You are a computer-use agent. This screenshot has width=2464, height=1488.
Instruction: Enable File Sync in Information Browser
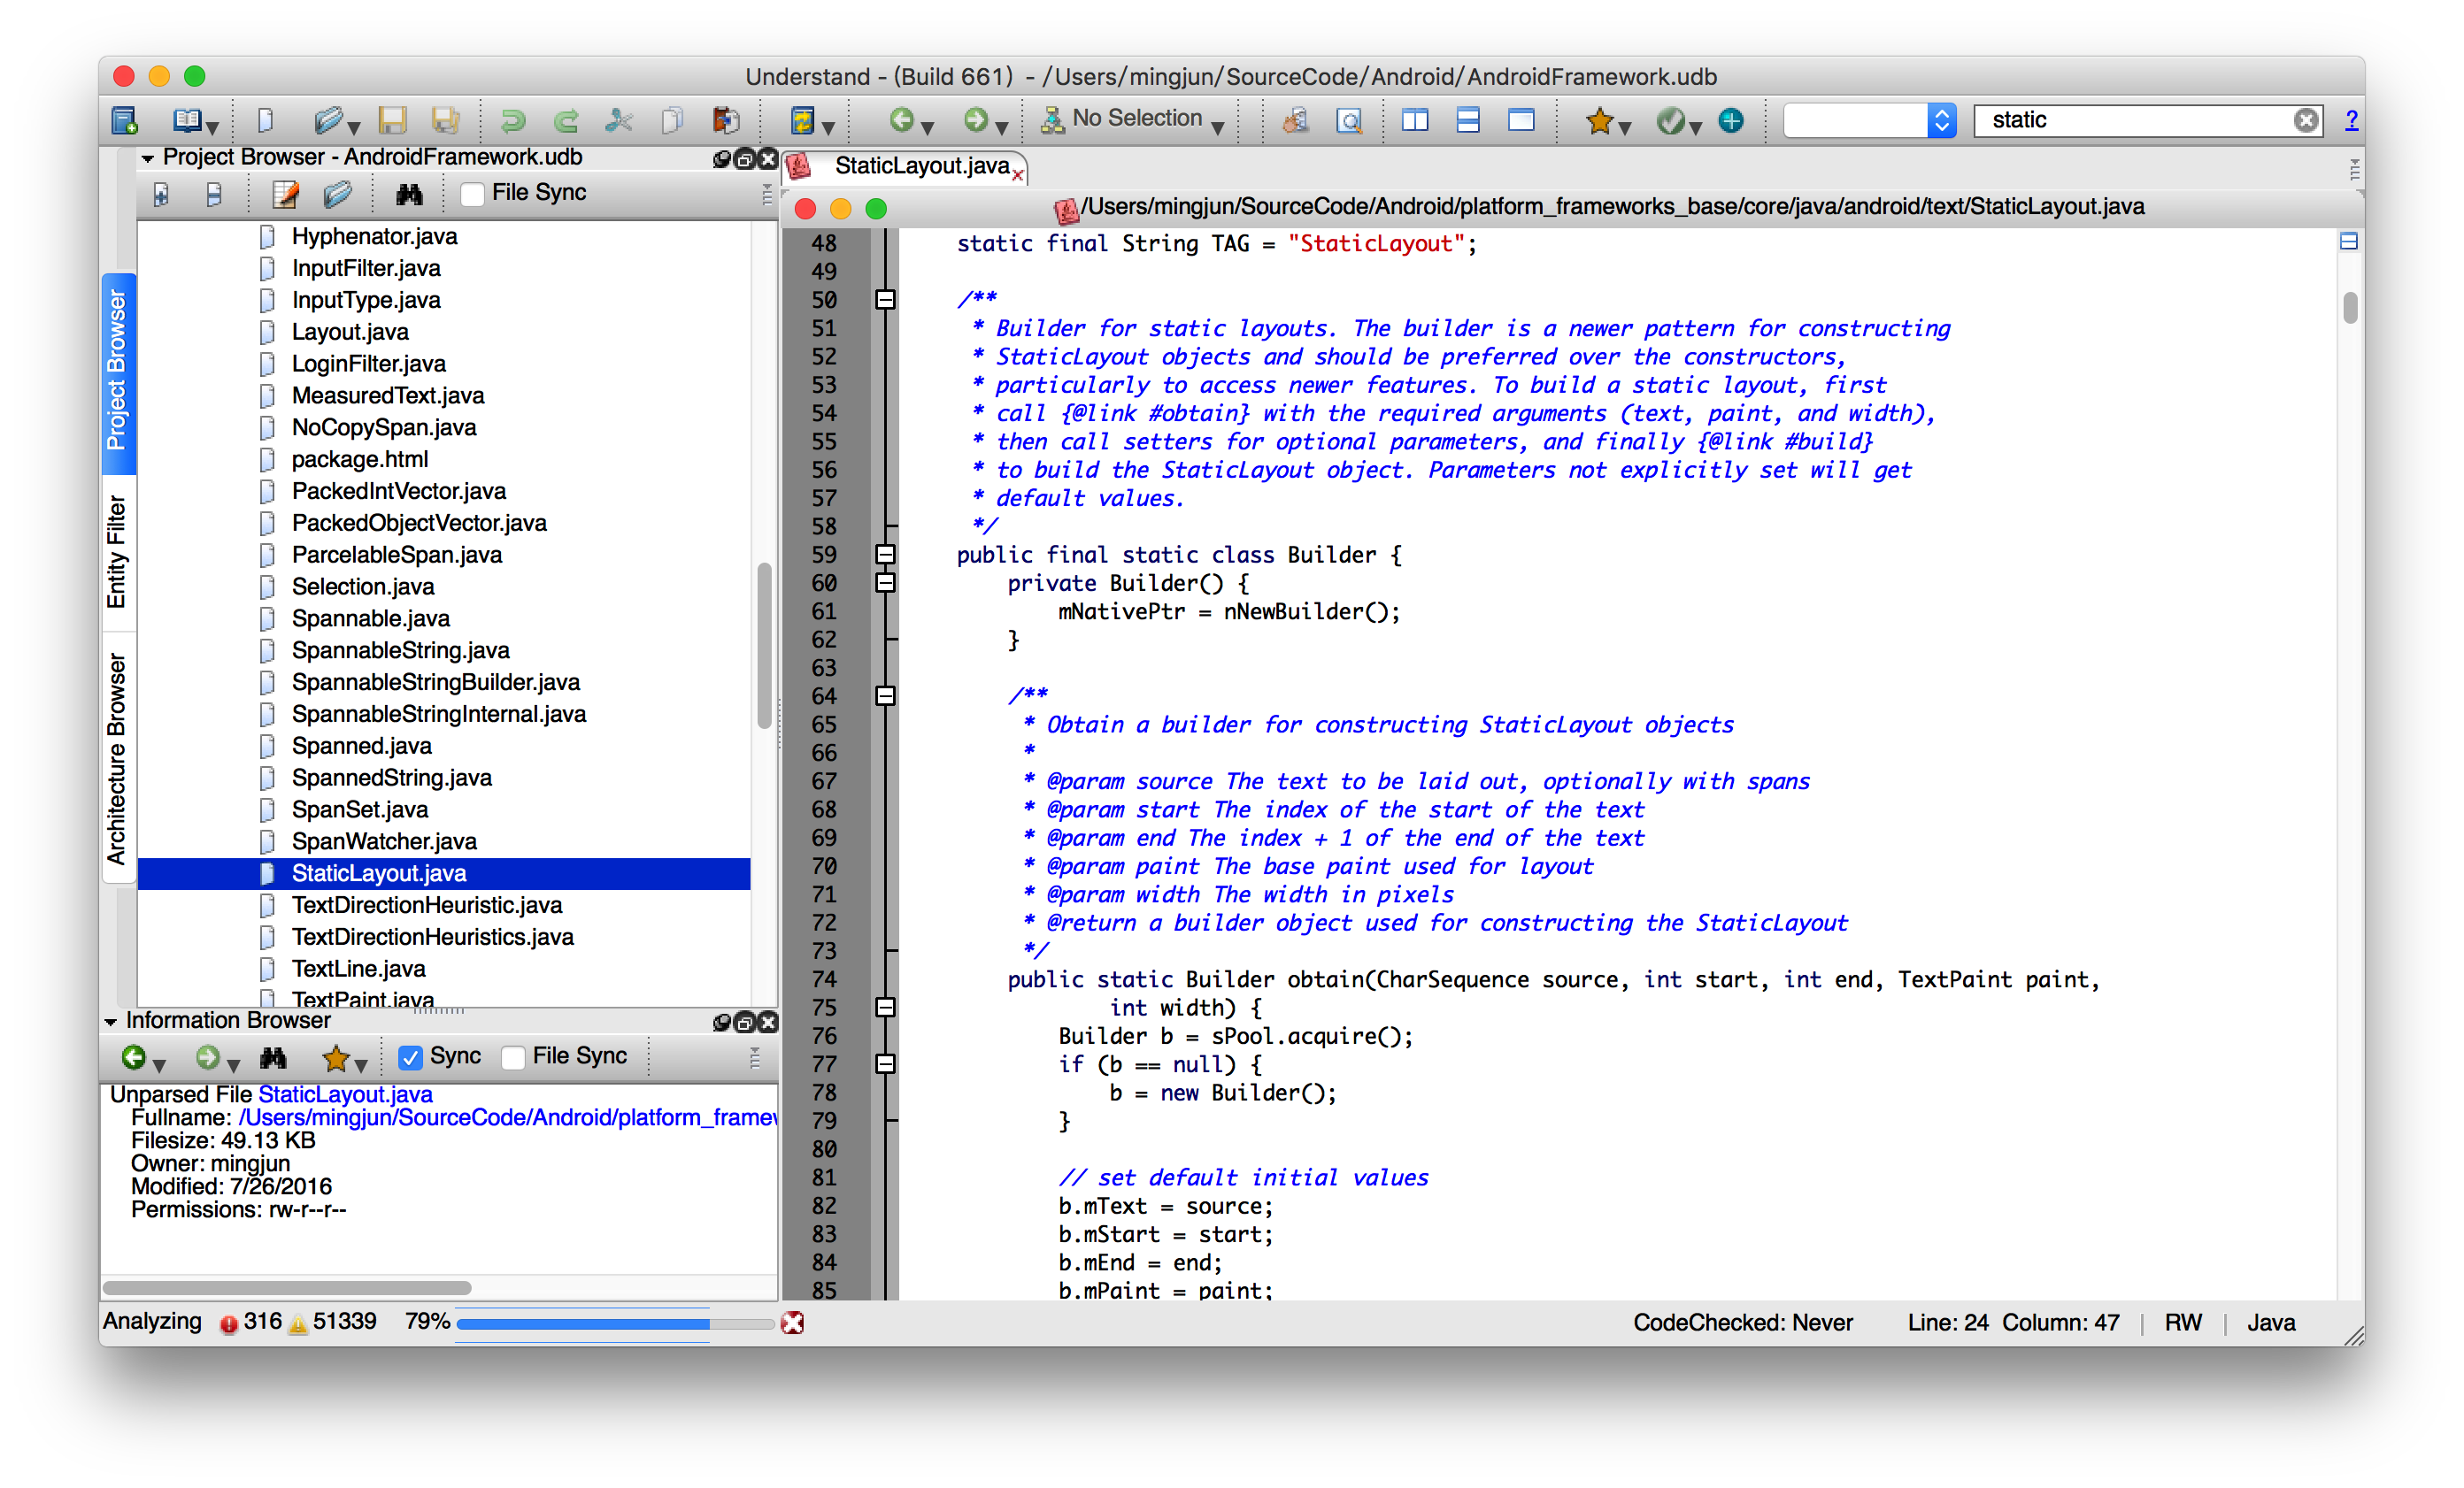coord(514,1056)
